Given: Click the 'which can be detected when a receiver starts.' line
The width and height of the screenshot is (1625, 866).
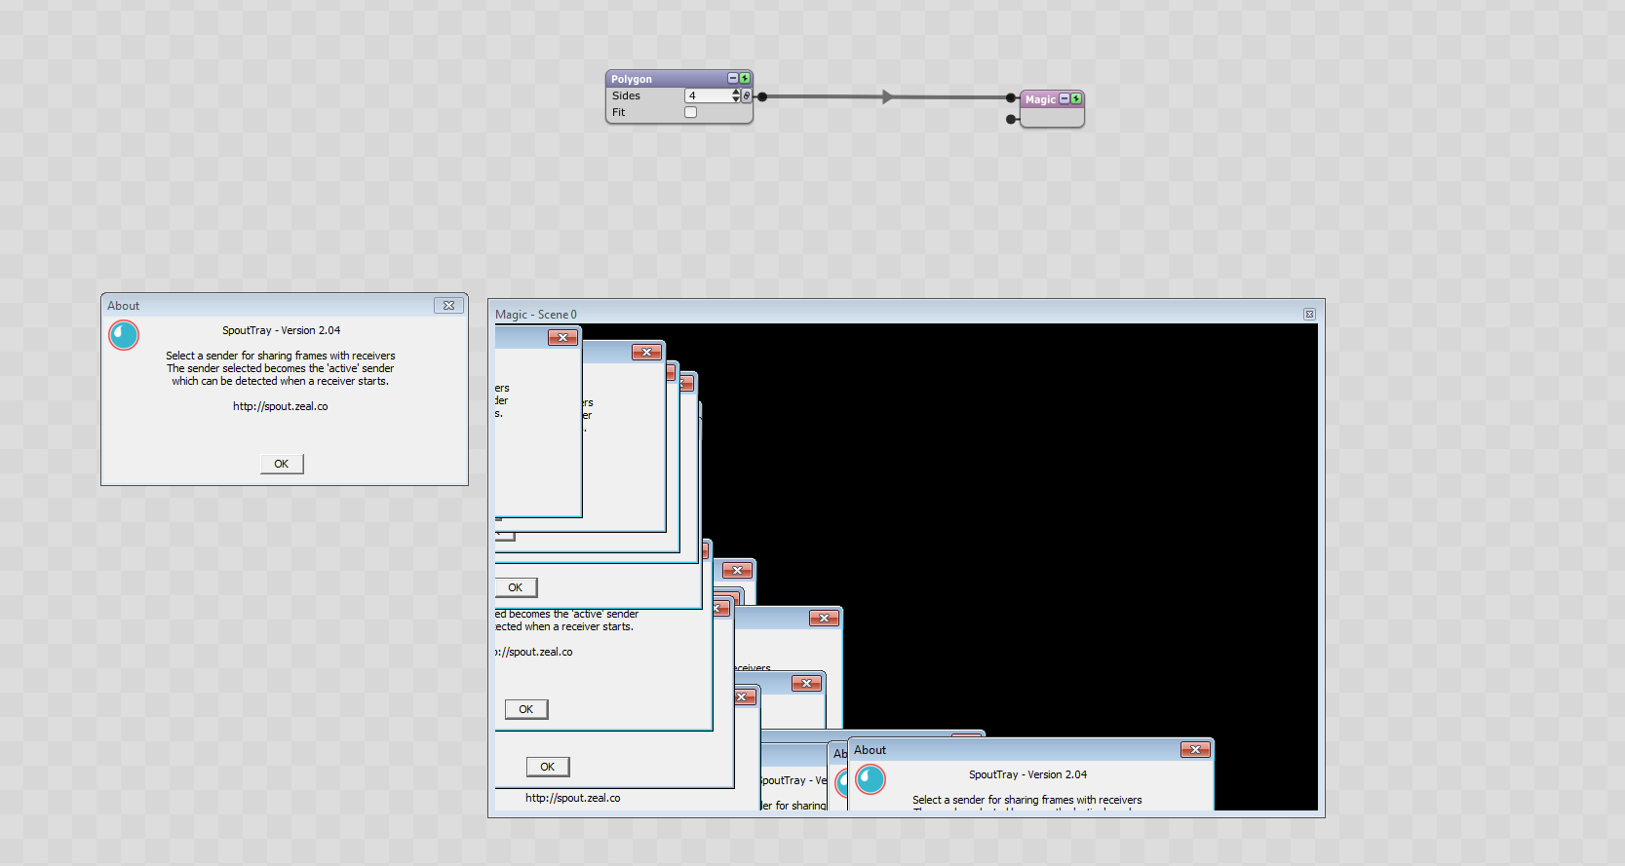Looking at the screenshot, I should (x=281, y=381).
